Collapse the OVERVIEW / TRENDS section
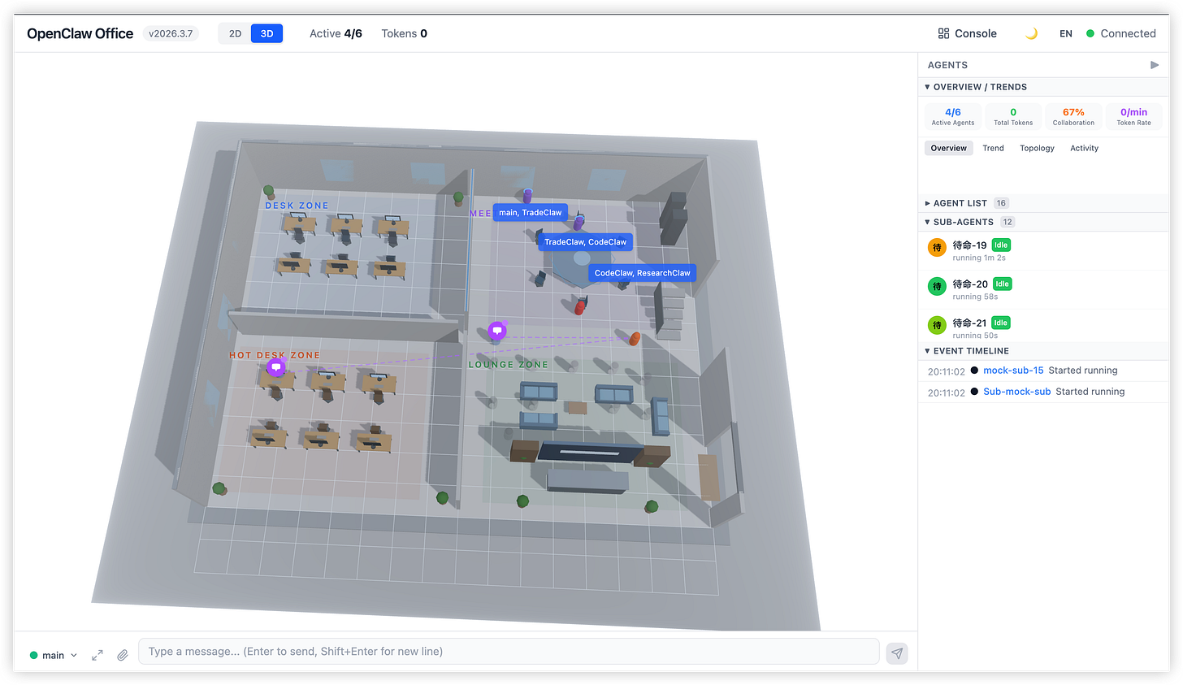 click(x=927, y=87)
